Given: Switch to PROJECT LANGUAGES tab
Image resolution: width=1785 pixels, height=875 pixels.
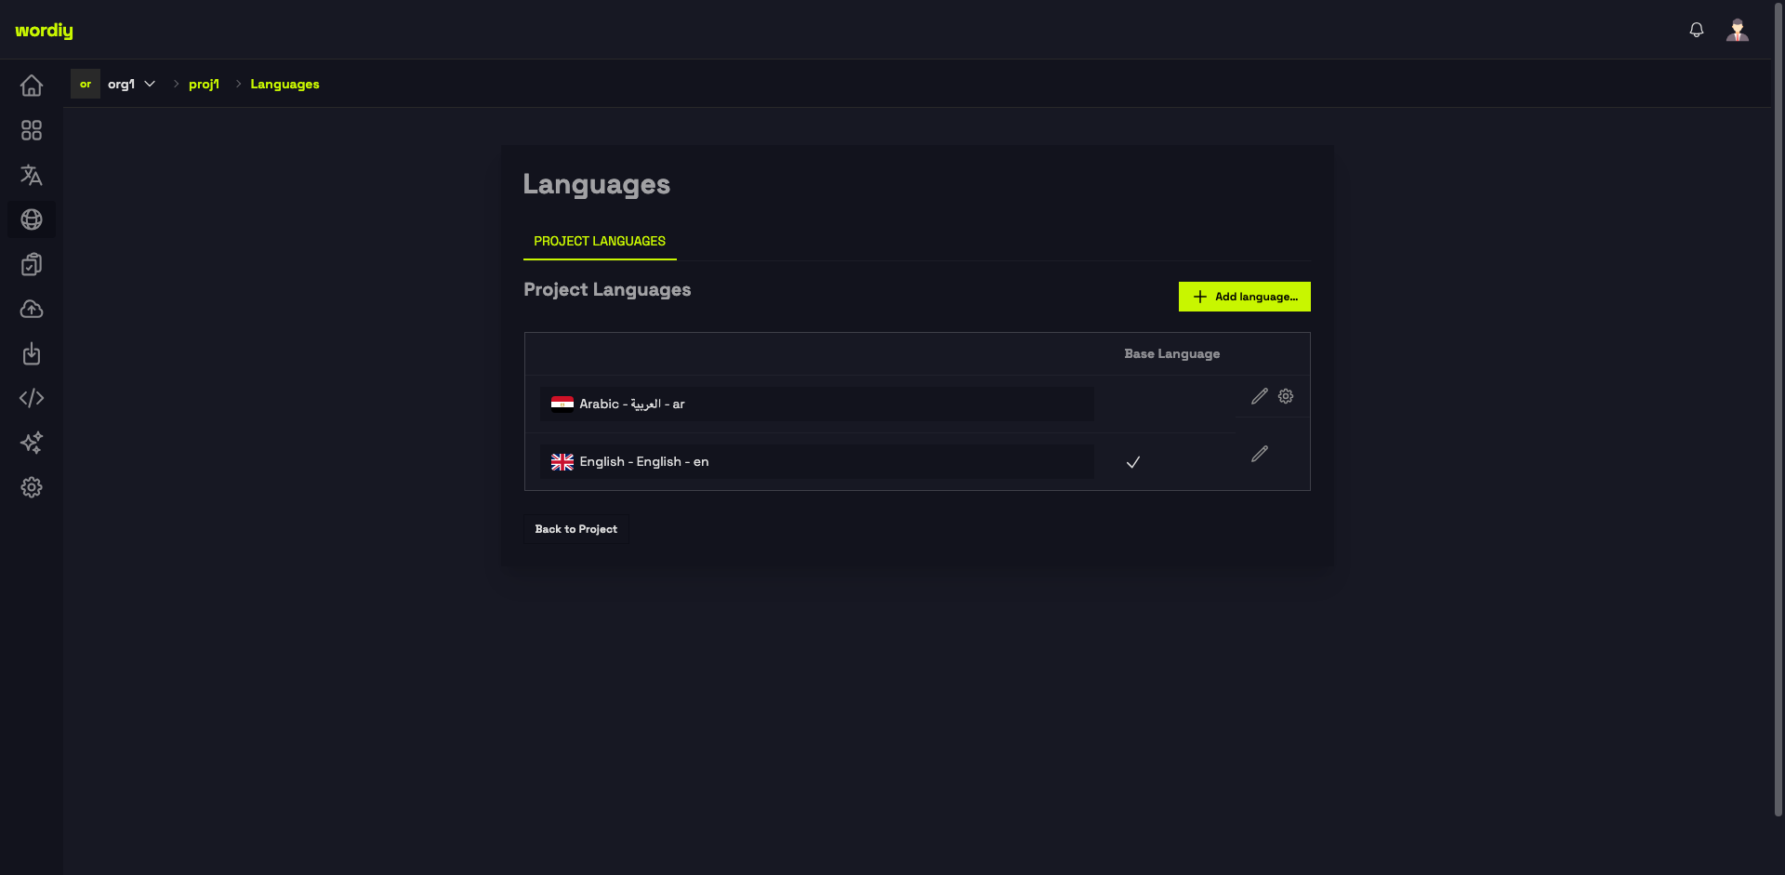Looking at the screenshot, I should 600,241.
